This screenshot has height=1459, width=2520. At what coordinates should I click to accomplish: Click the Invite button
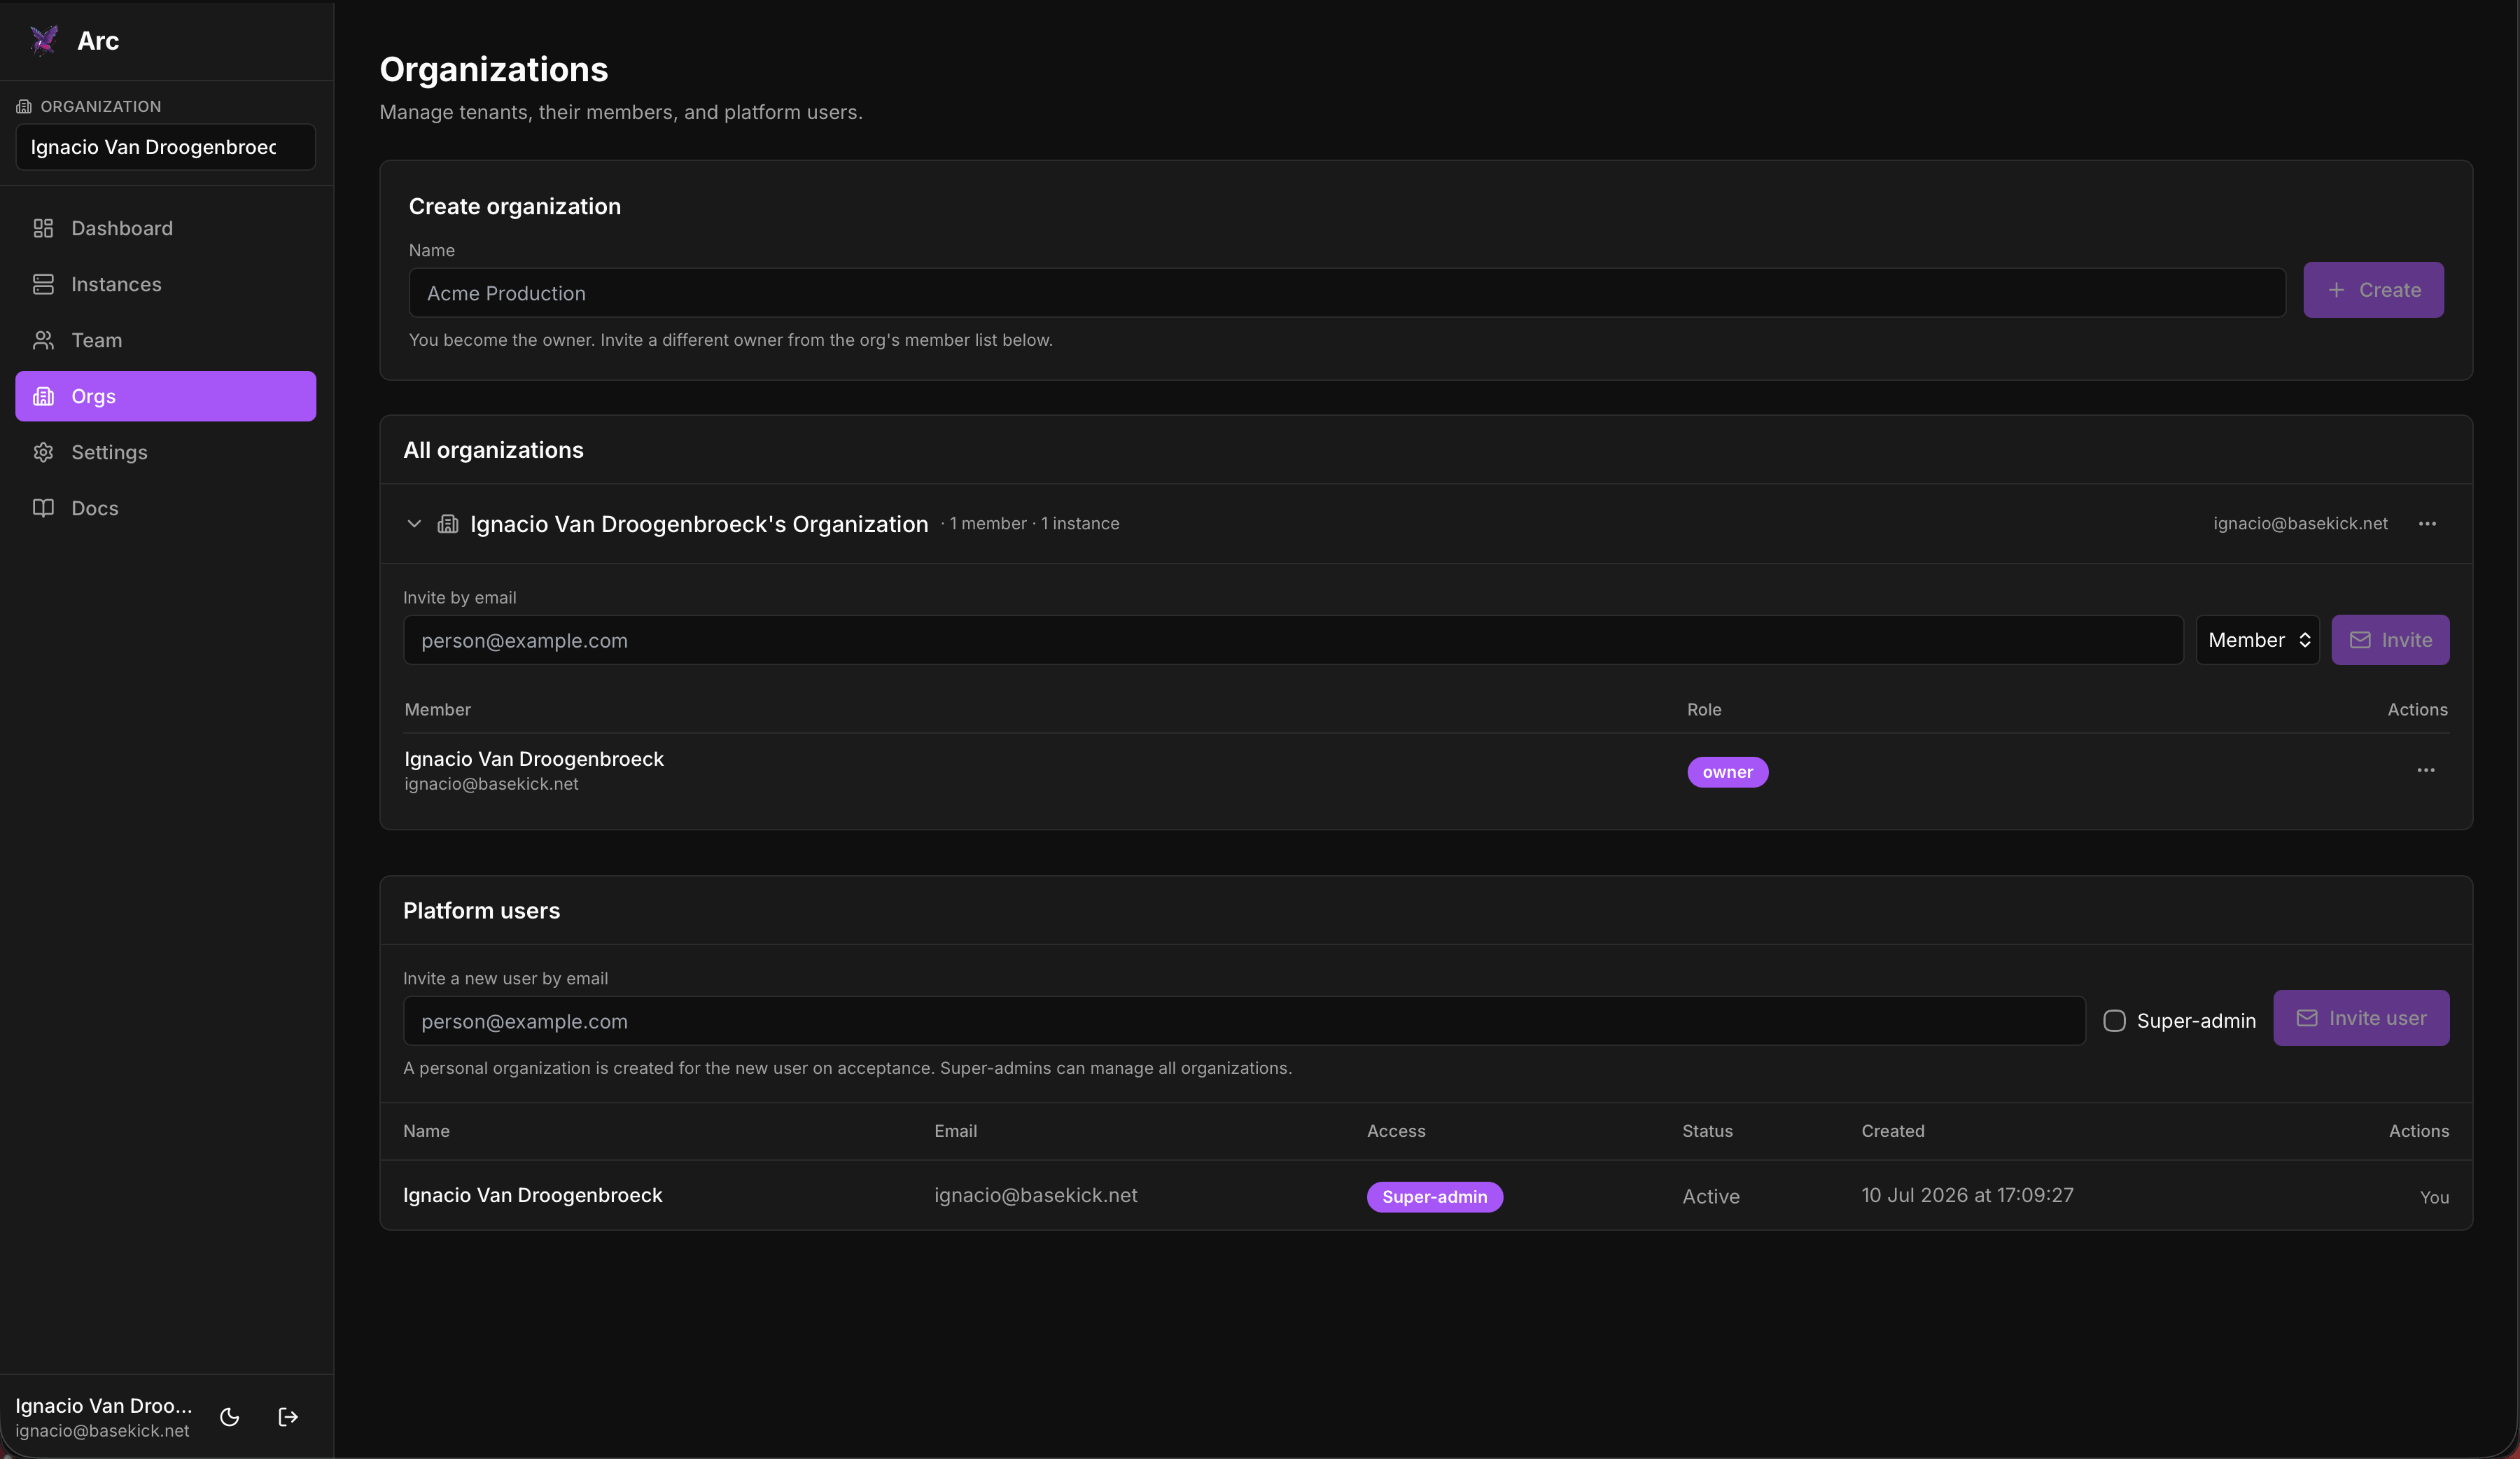click(x=2390, y=640)
